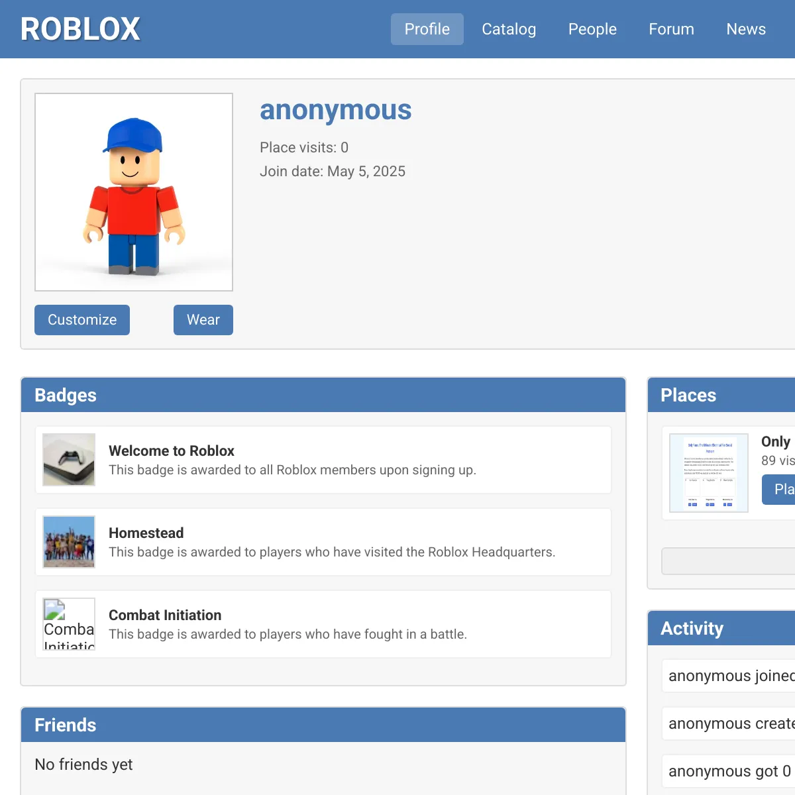Image resolution: width=795 pixels, height=795 pixels.
Task: Click the 'No friends yet' text
Action: [x=83, y=765]
